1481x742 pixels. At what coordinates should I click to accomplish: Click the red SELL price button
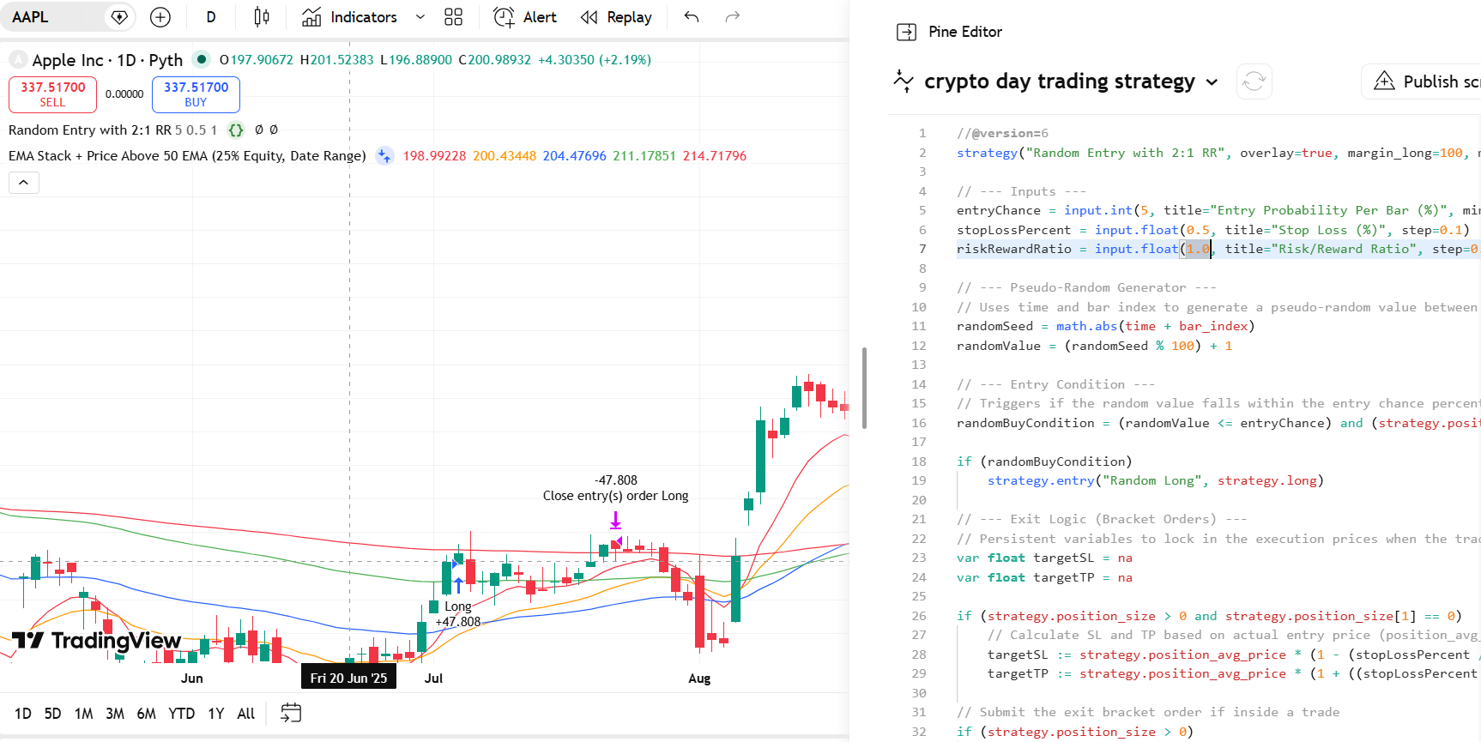tap(52, 94)
